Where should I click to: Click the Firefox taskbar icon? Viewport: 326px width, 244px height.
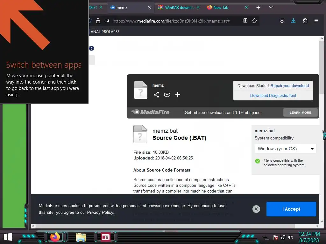click(x=55, y=237)
